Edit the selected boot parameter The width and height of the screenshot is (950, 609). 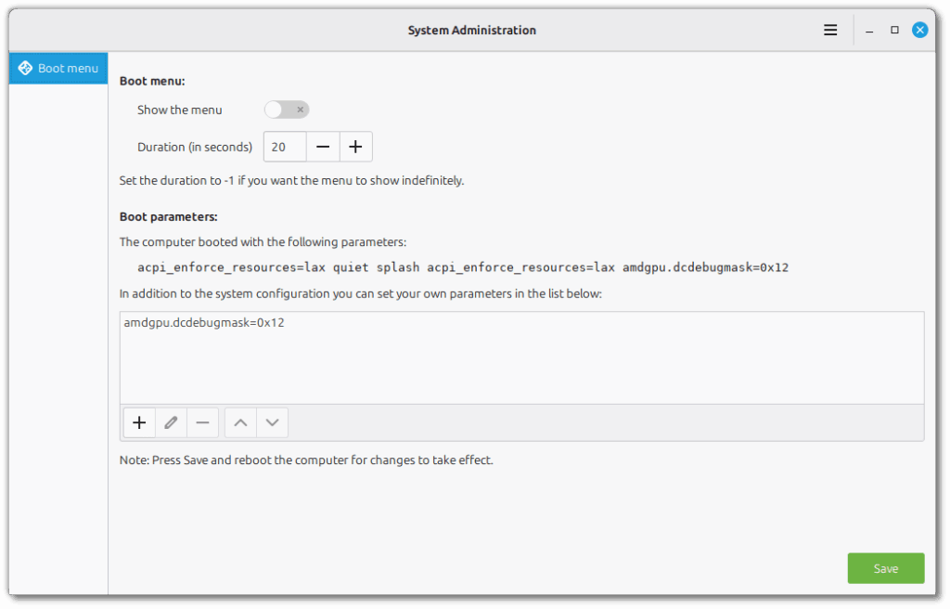click(x=171, y=422)
